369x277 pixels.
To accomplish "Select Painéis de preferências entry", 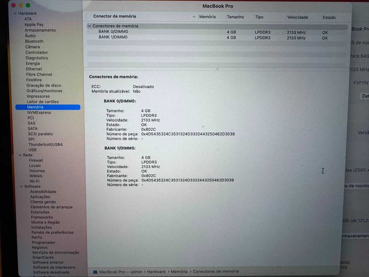I will [x=53, y=232].
